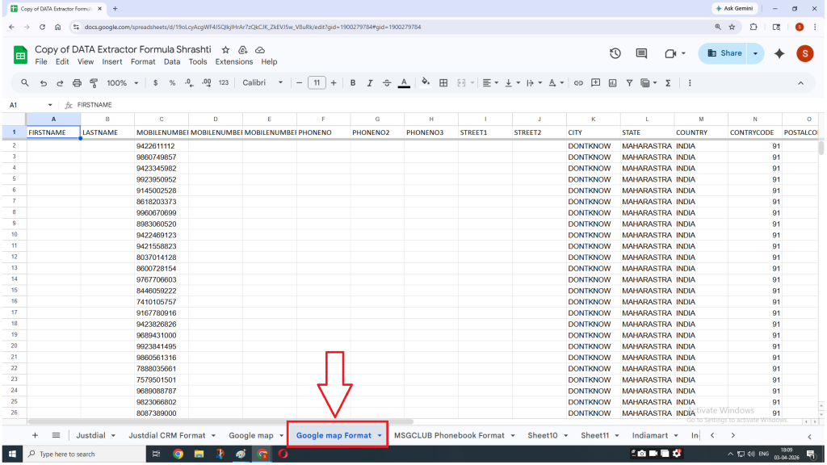Image resolution: width=827 pixels, height=465 pixels.
Task: Toggle italic formatting
Action: (x=370, y=83)
